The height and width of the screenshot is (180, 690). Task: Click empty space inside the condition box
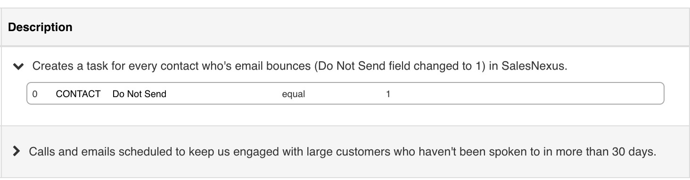click(x=518, y=94)
